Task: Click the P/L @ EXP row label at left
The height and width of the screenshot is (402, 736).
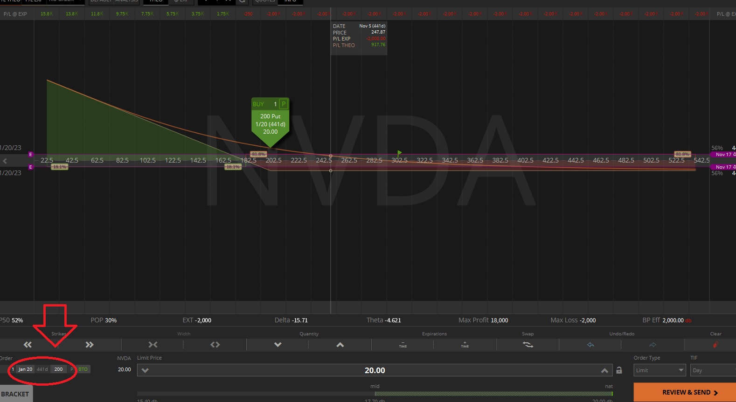Action: pos(15,14)
